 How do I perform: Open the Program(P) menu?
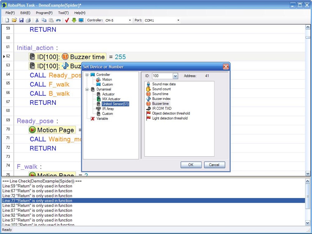click(44, 13)
